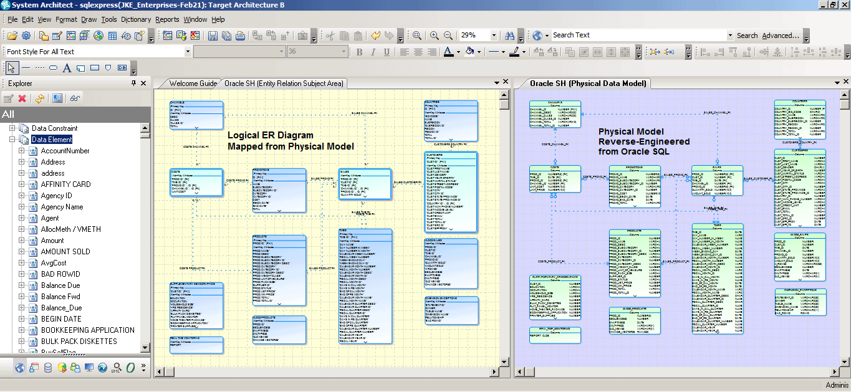Expand more Explorer bottom bar icons chevron
851x392 pixels.
click(144, 368)
